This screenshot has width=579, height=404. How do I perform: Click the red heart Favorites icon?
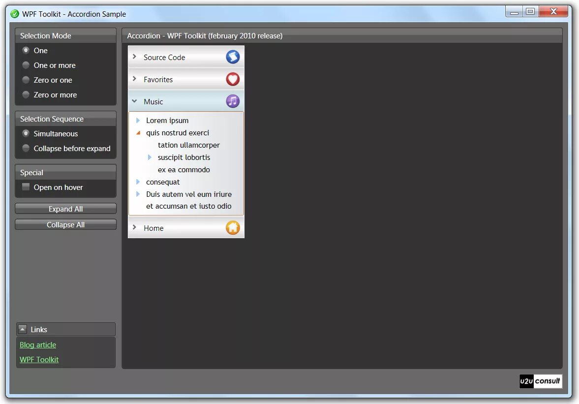point(233,79)
